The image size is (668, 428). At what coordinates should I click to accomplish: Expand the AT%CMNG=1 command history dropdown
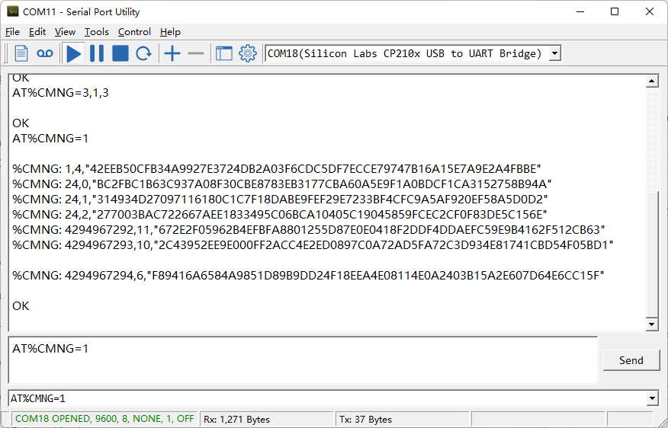click(652, 398)
